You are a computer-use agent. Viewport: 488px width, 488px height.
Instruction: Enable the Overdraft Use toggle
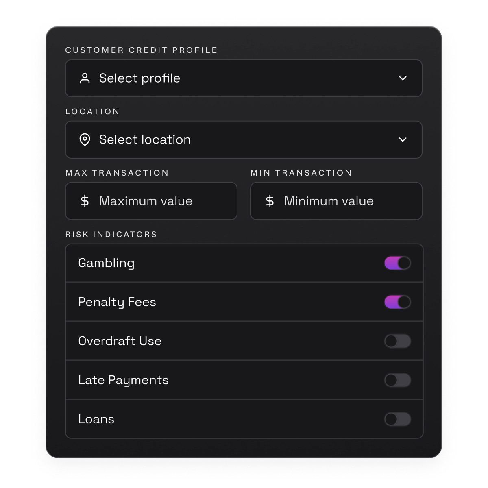pyautogui.click(x=397, y=341)
